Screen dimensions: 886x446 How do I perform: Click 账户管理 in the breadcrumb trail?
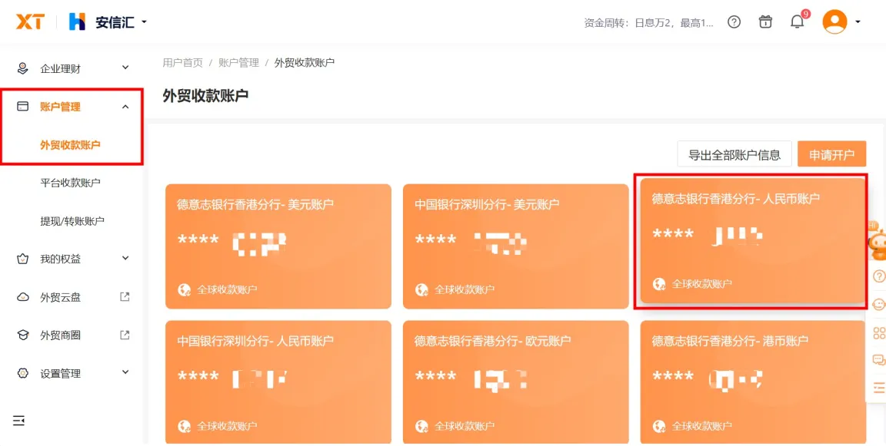tap(238, 63)
